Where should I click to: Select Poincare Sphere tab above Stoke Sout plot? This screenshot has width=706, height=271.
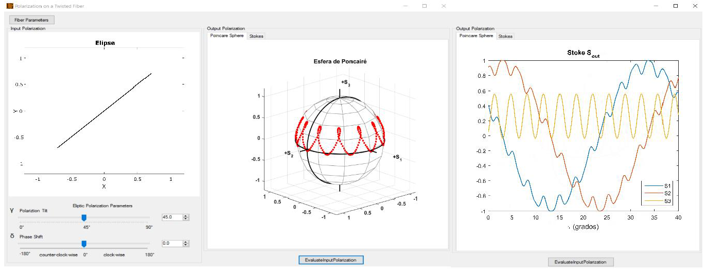click(476, 36)
